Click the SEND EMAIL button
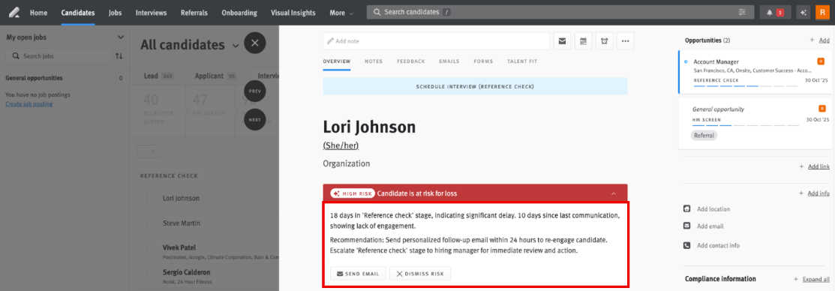 click(x=358, y=274)
